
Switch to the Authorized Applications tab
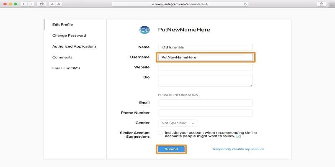point(74,46)
